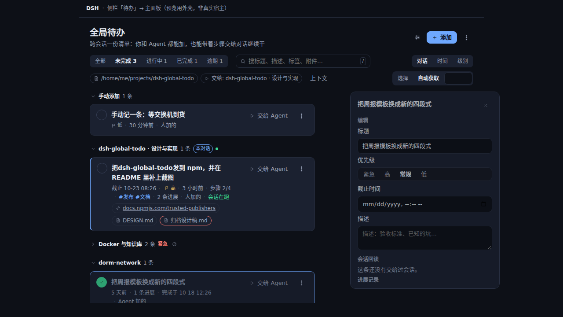Uncheck the completed 周报模板 task circle
The width and height of the screenshot is (563, 317).
coord(102,282)
